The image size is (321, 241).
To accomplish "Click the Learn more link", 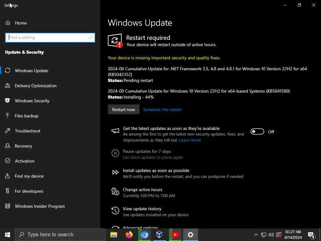I will click(190, 140).
